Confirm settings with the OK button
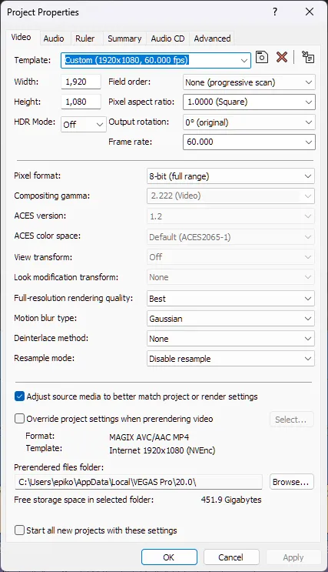The image size is (328, 572). coord(169,557)
